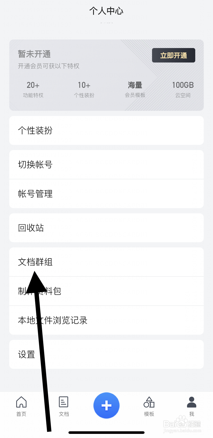Click the 立即开通 membership button
This screenshot has height=438, width=213.
coord(174,55)
